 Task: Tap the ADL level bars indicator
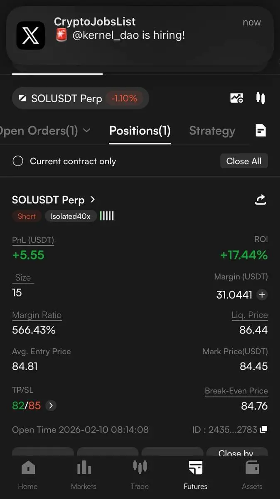107,216
